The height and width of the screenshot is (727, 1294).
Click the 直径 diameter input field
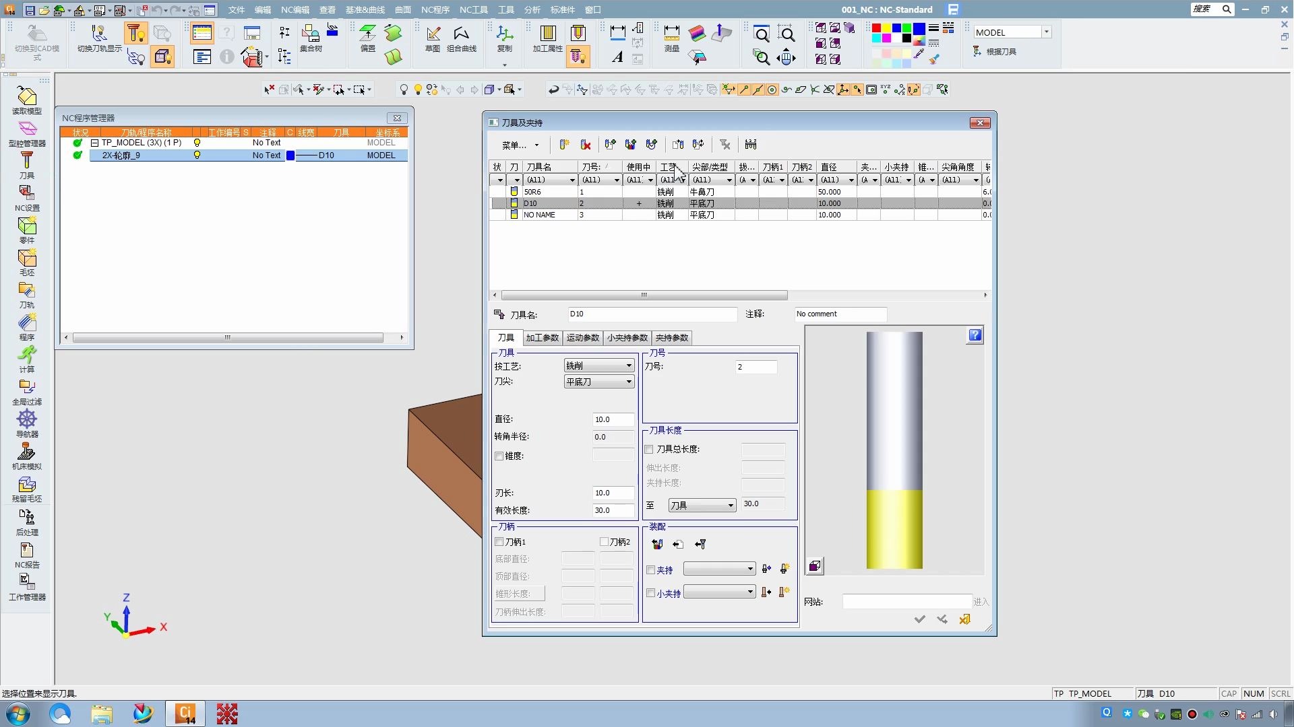click(612, 419)
